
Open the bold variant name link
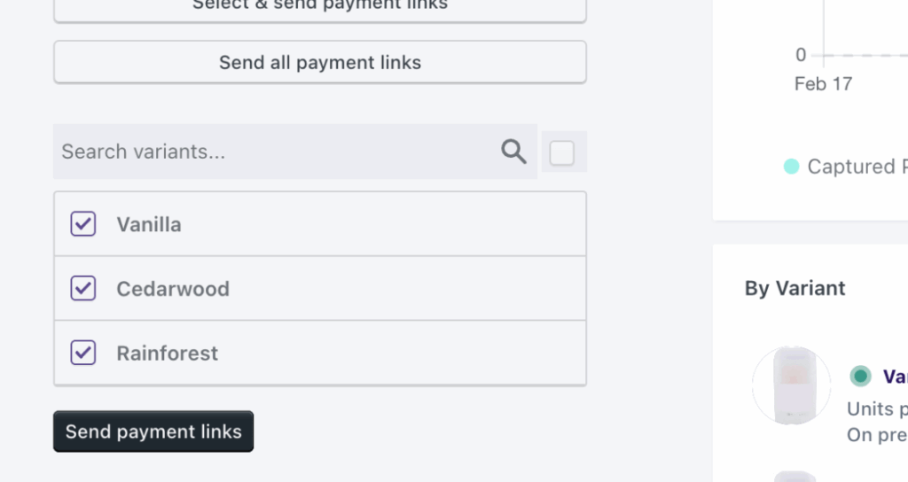(894, 377)
